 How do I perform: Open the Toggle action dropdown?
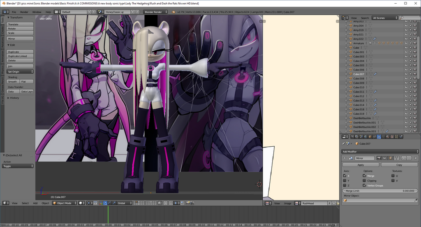(18, 166)
